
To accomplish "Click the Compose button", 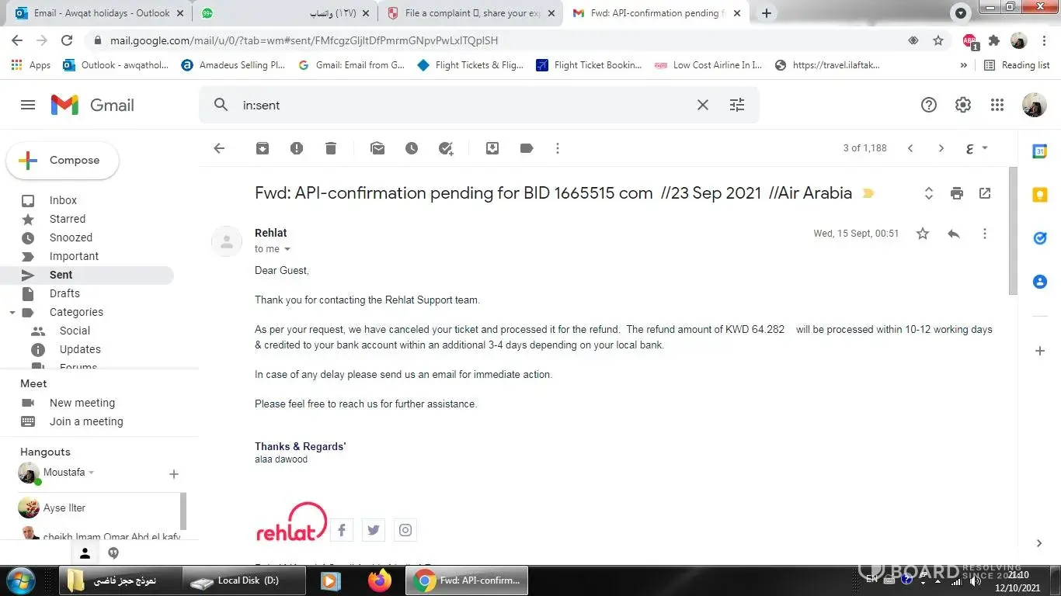I will [x=63, y=161].
